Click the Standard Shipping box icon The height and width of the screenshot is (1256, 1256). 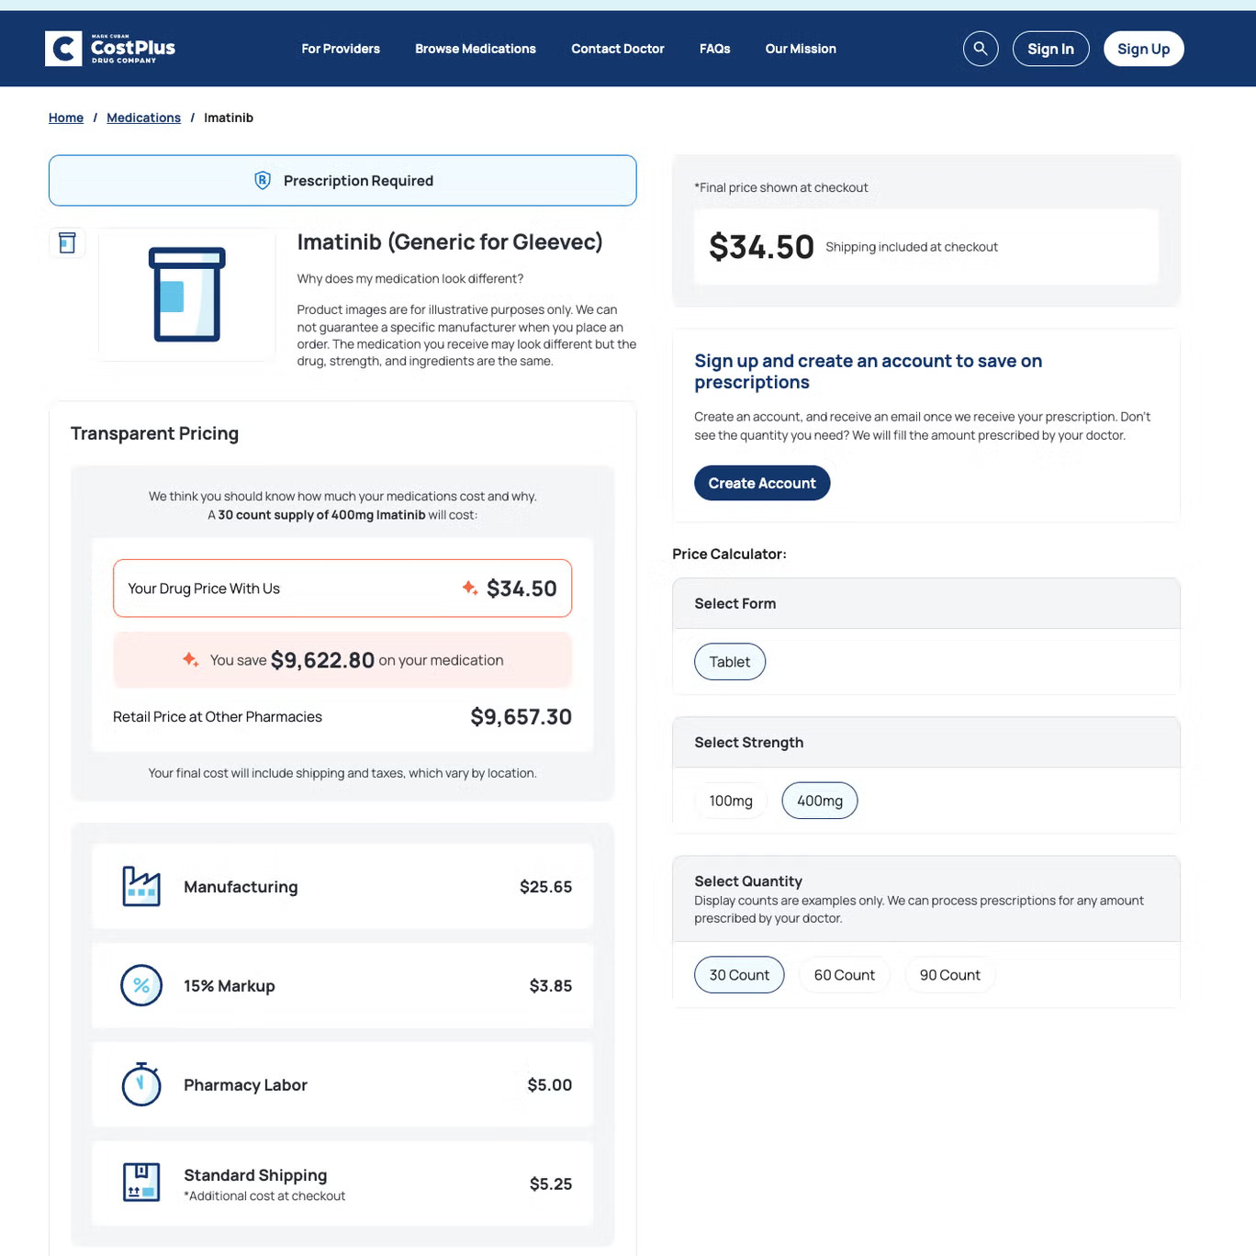pyautogui.click(x=141, y=1183)
